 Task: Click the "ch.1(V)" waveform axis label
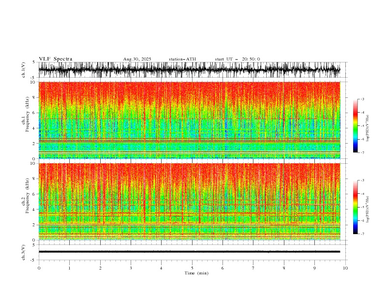pyautogui.click(x=23, y=70)
